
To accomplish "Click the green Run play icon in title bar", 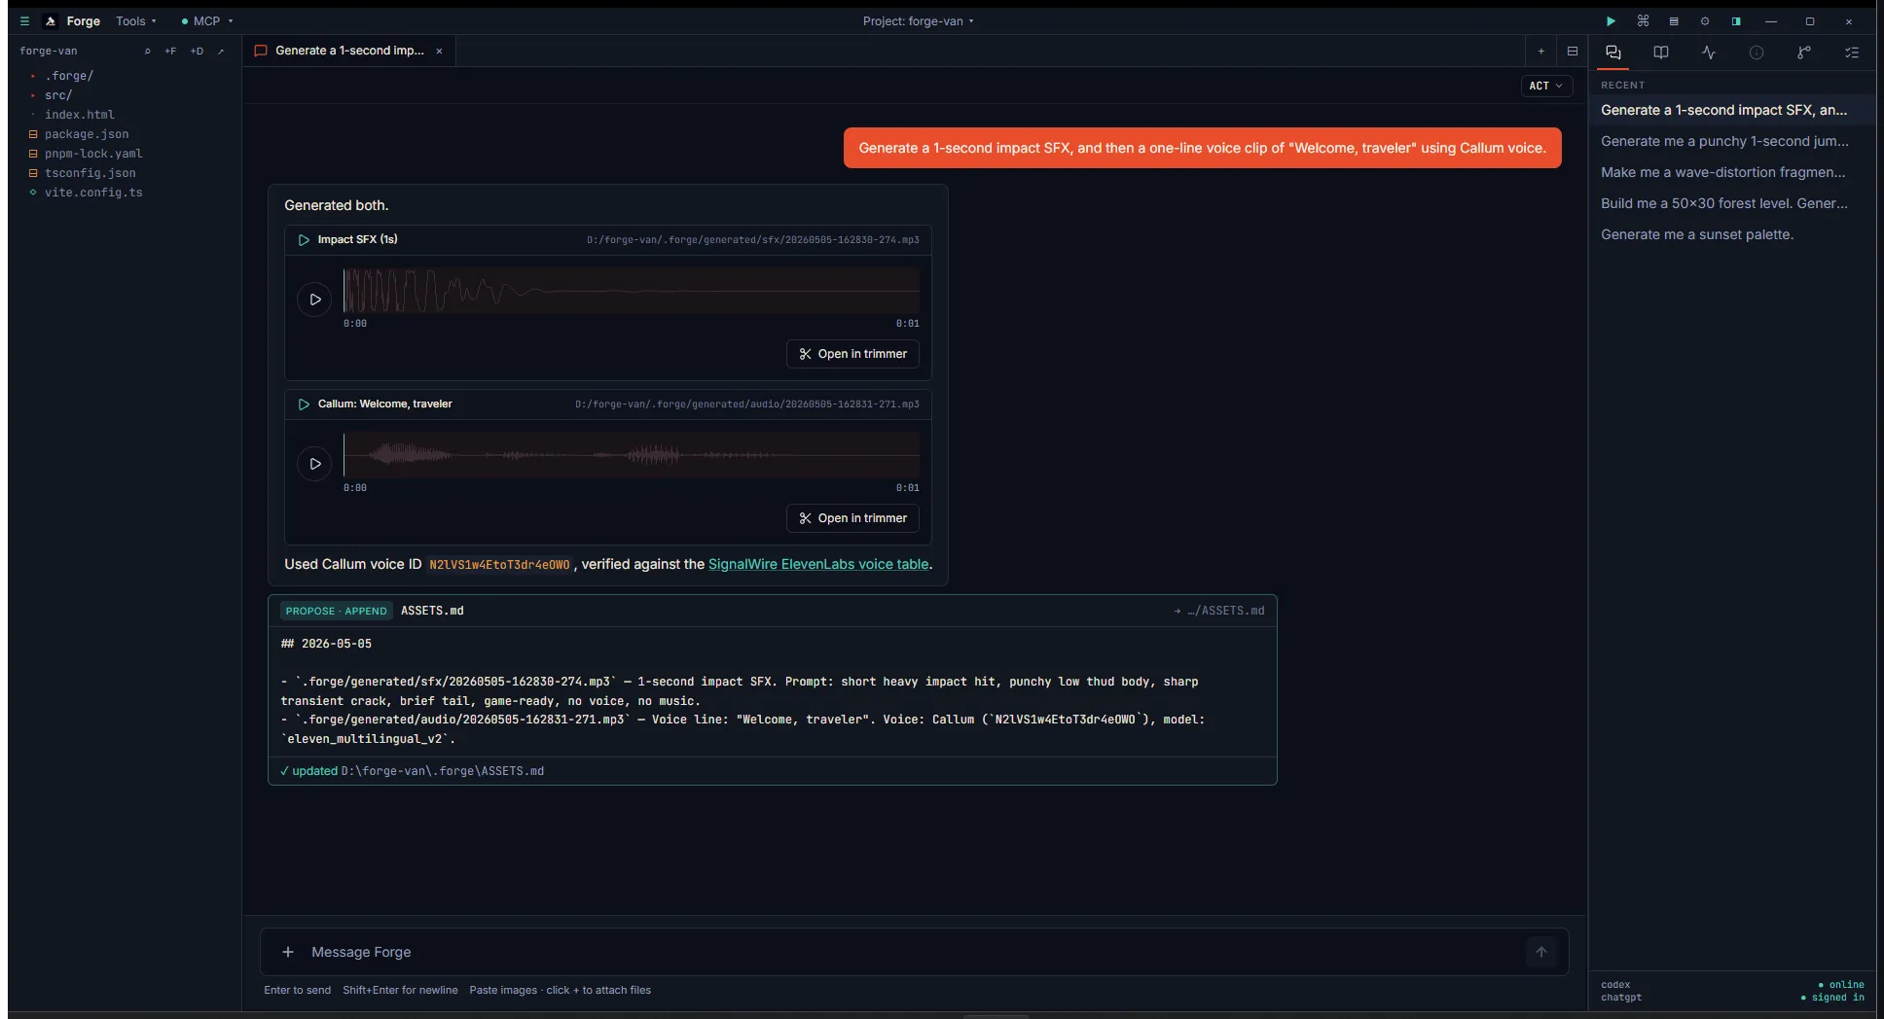I will (1611, 21).
